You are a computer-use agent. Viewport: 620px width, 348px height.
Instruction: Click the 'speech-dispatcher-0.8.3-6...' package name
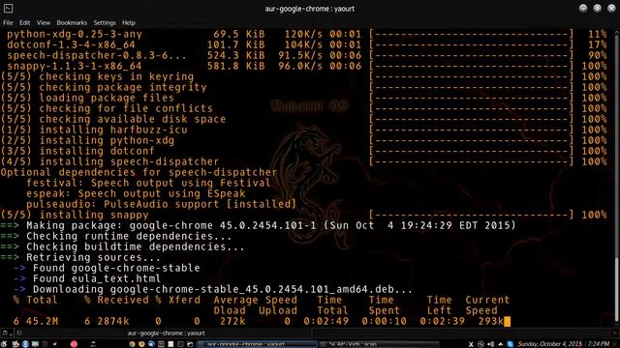point(97,55)
